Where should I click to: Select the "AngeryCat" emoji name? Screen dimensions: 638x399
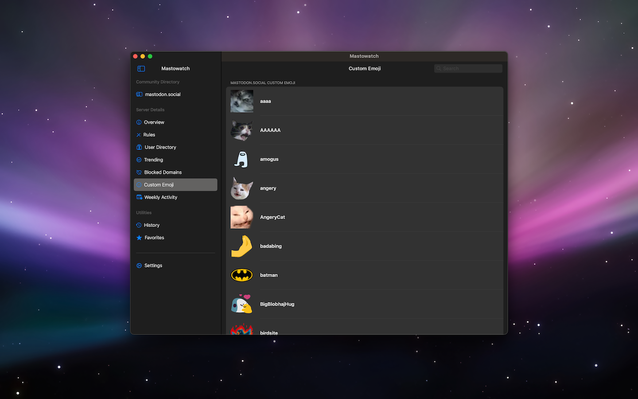(272, 217)
